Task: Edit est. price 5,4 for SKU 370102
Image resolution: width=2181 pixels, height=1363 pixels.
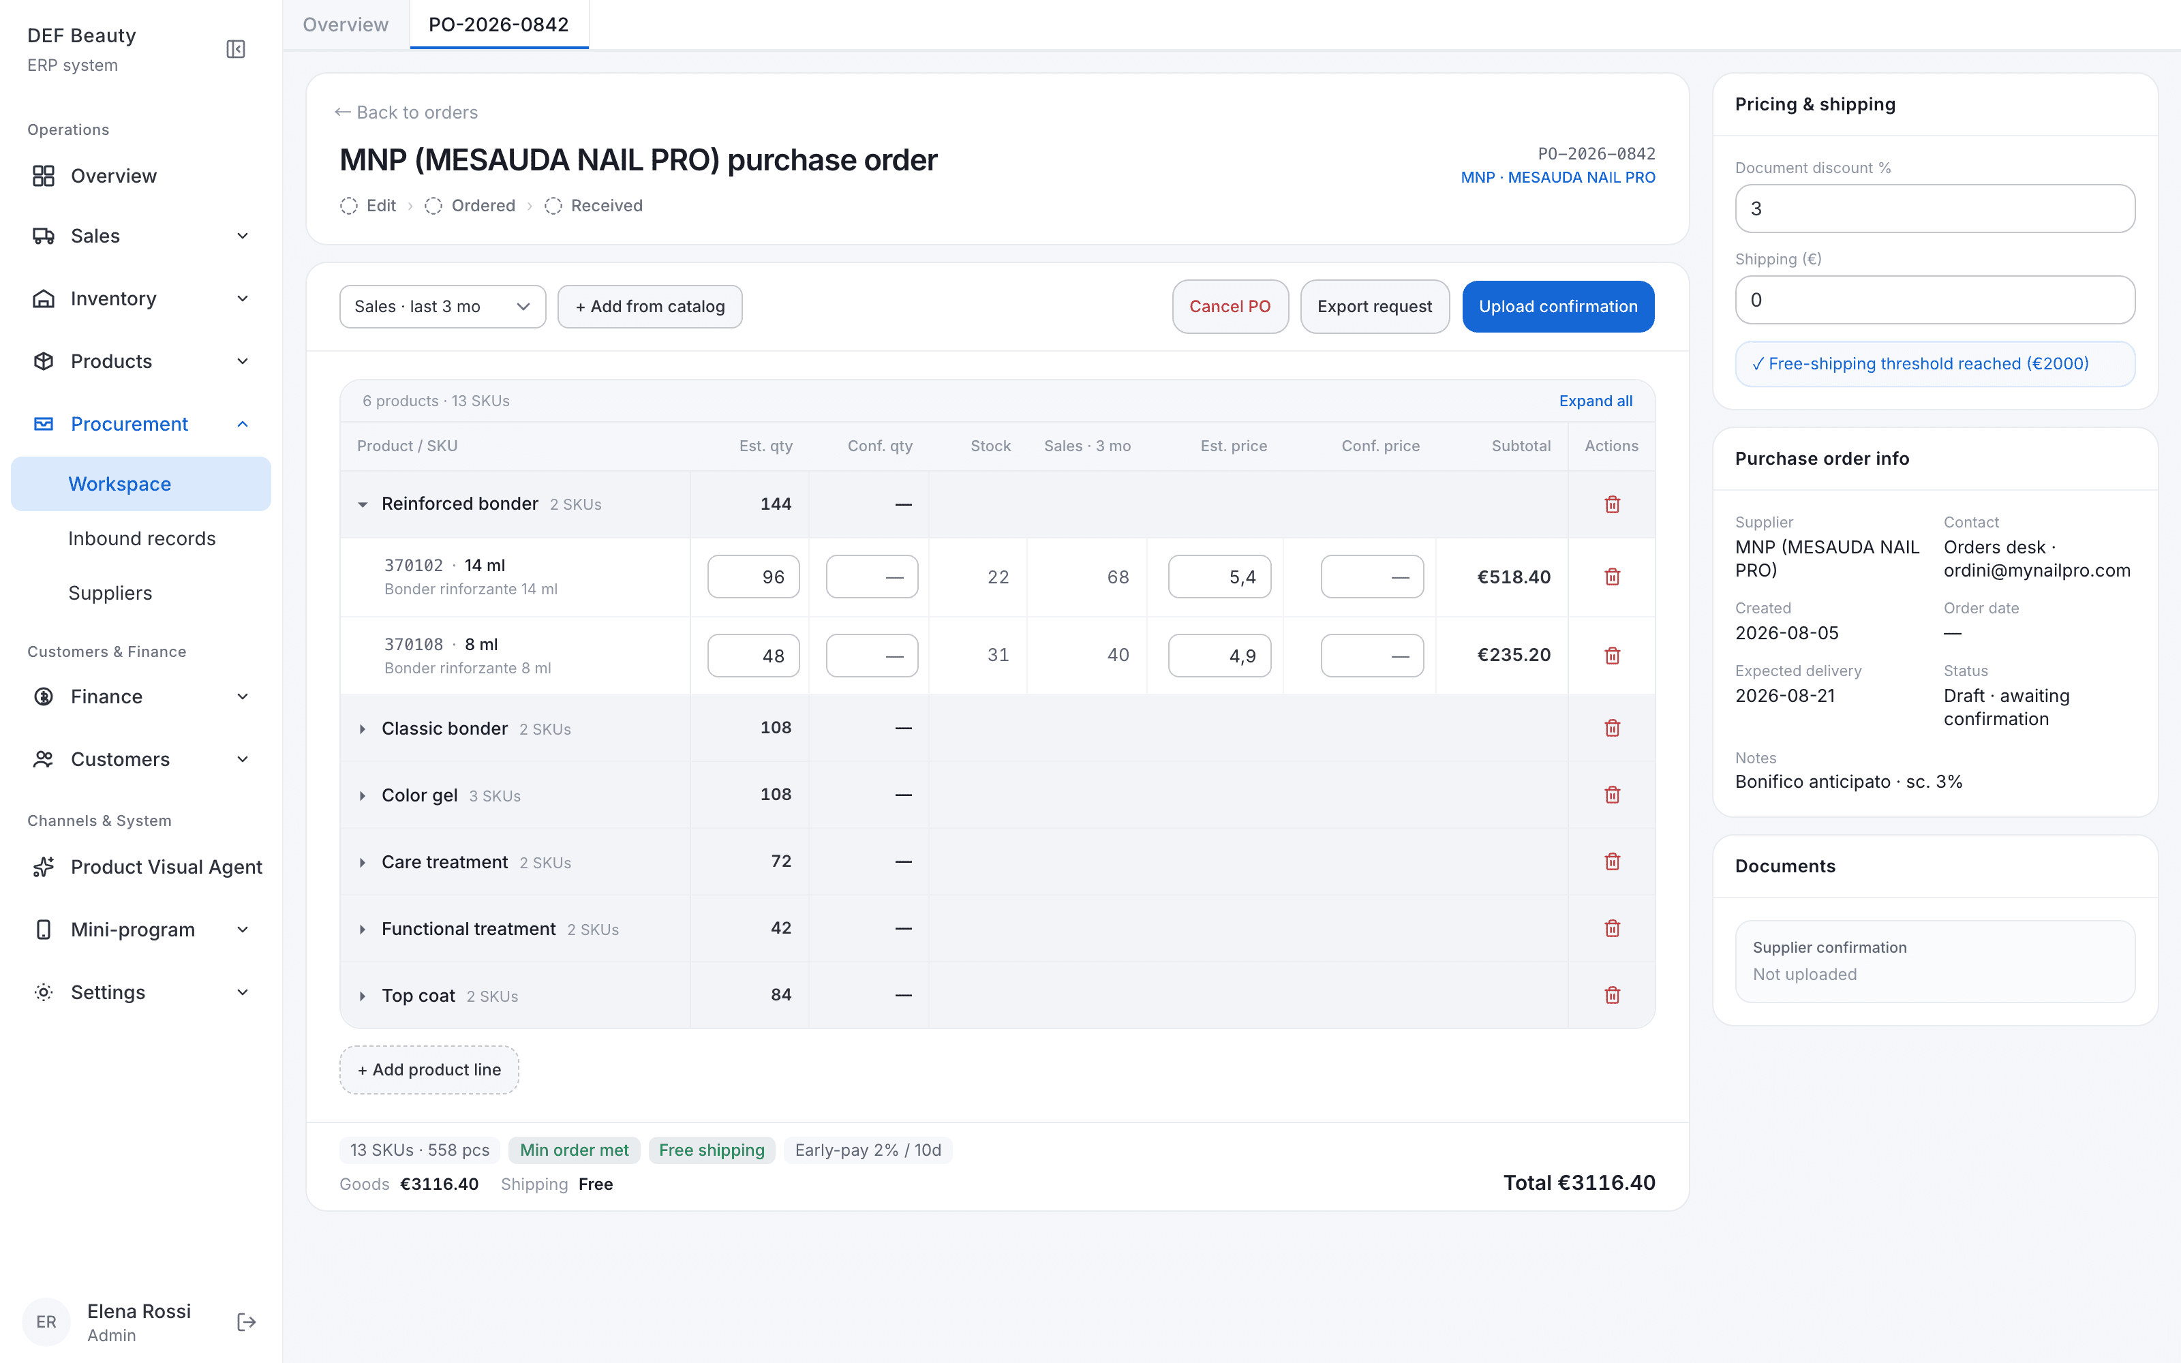Action: tap(1219, 577)
